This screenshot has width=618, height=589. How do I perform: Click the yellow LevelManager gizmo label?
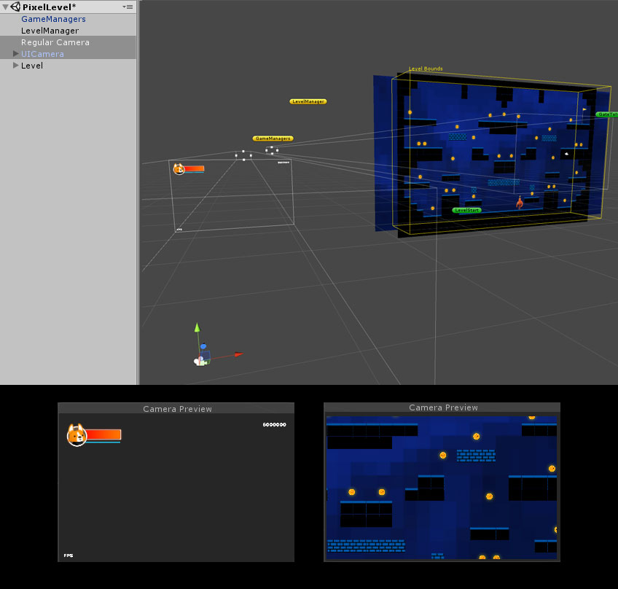pos(308,101)
